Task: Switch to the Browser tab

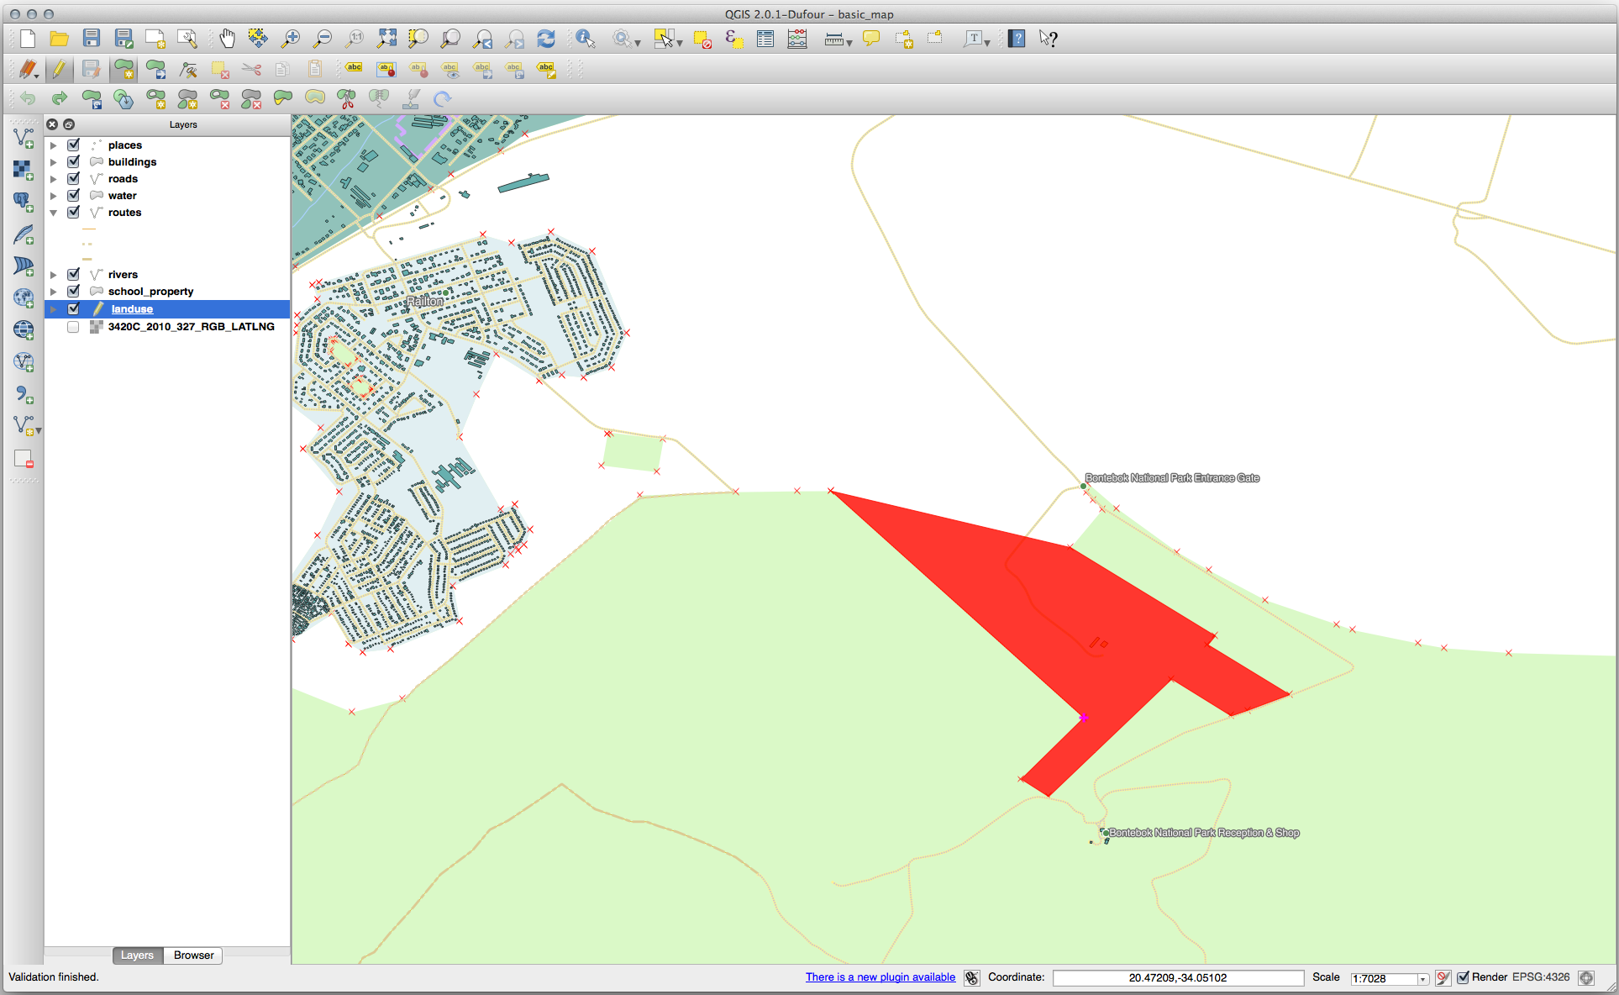Action: click(x=193, y=956)
